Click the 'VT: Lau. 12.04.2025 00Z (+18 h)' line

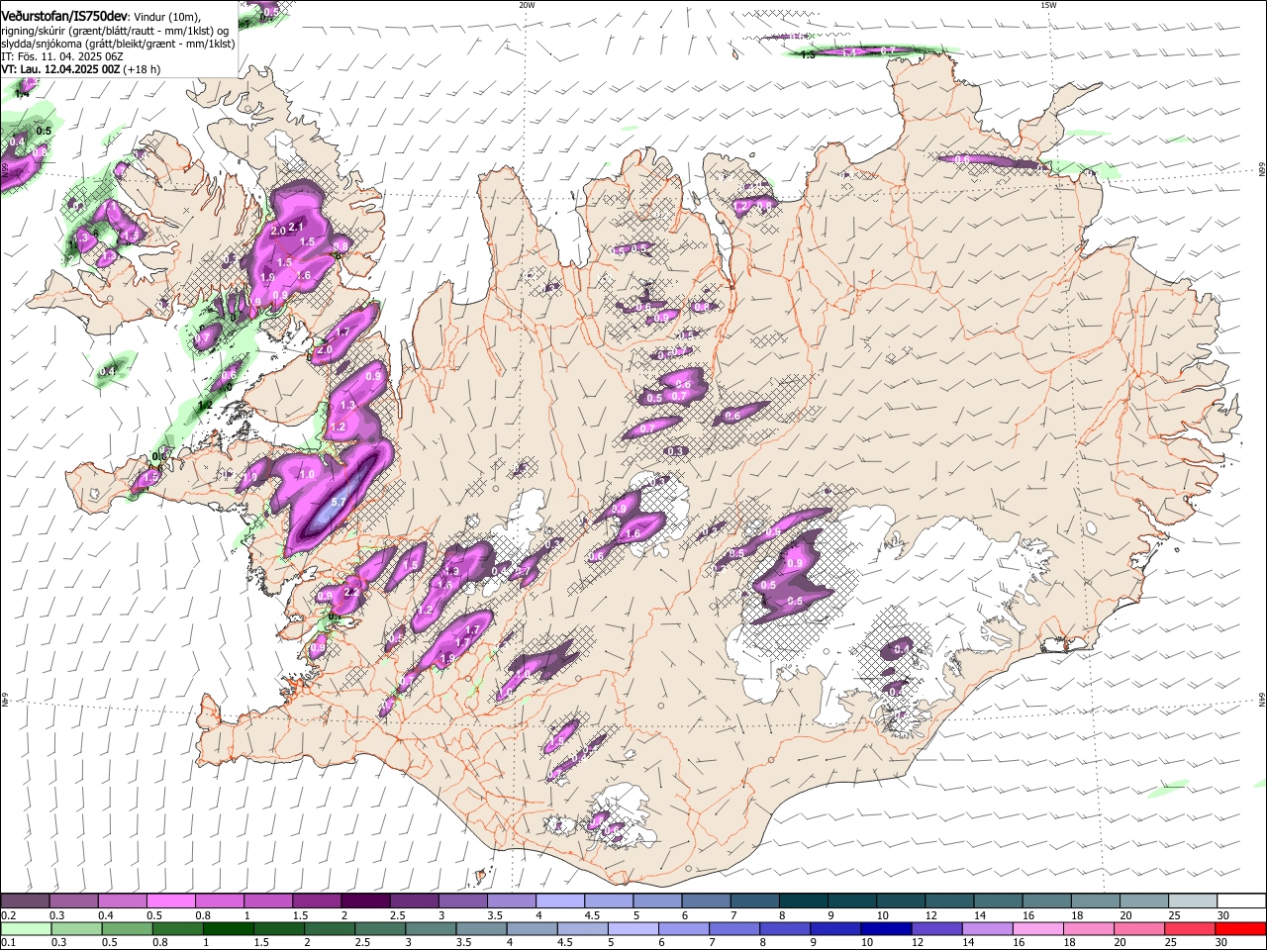pyautogui.click(x=81, y=70)
